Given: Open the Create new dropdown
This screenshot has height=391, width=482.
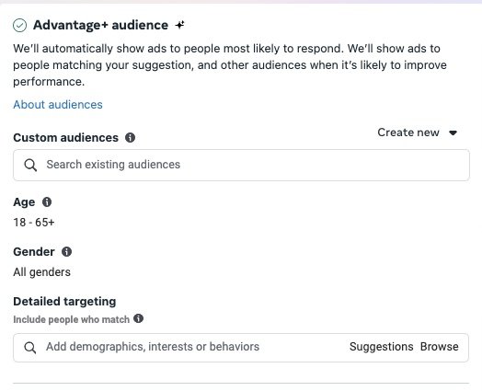Looking at the screenshot, I should (418, 132).
